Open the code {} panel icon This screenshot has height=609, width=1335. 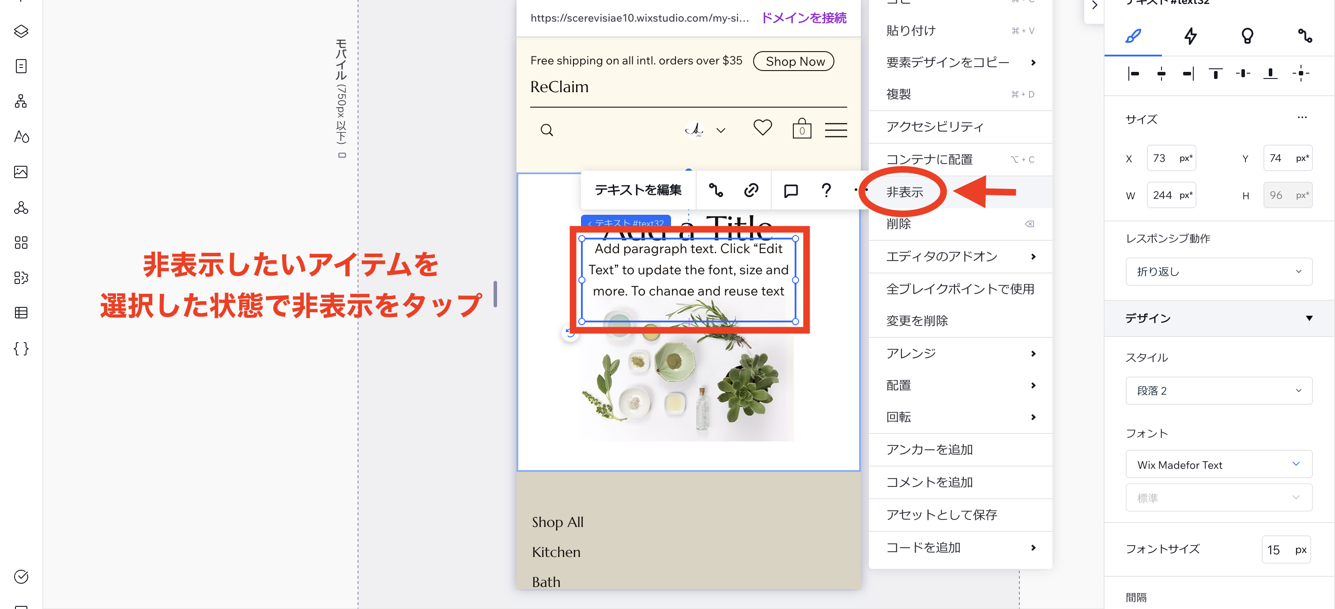[21, 348]
